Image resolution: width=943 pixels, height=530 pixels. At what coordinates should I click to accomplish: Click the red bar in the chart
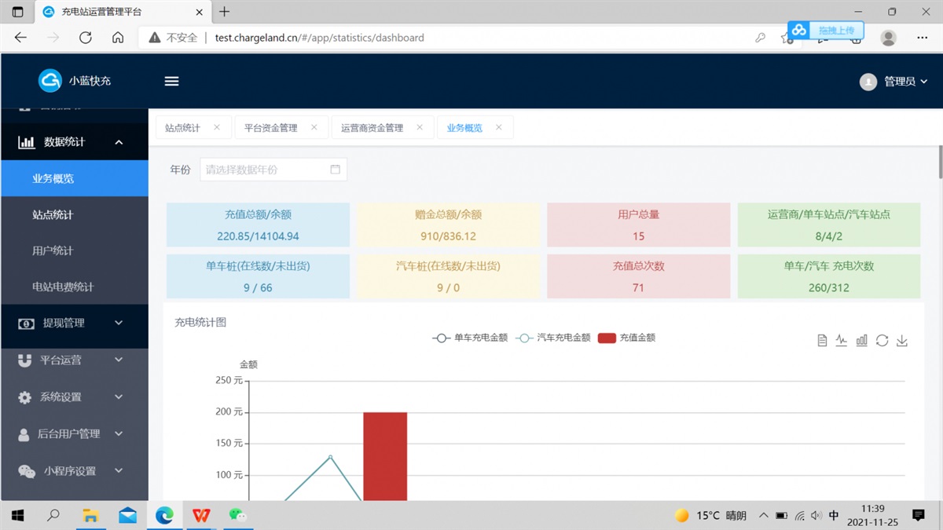385,455
